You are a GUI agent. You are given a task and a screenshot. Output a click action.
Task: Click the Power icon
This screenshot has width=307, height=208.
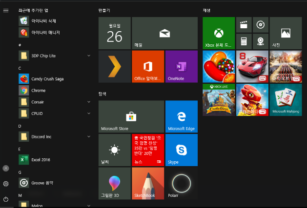(6, 199)
